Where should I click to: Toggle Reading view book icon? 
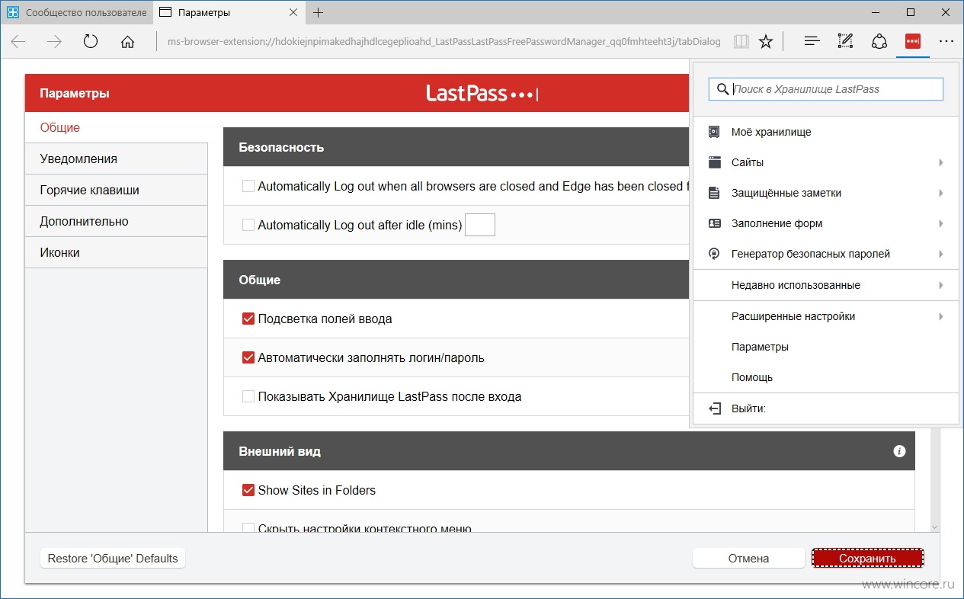[x=741, y=42]
